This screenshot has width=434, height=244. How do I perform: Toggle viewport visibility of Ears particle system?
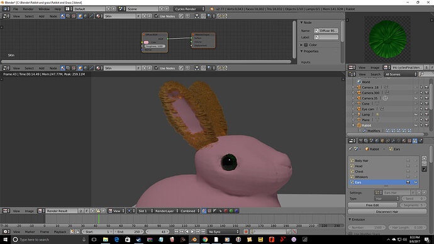[x=416, y=182]
